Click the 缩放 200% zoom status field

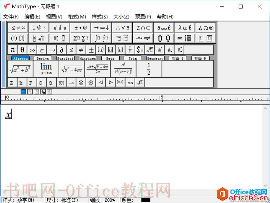click(x=104, y=200)
